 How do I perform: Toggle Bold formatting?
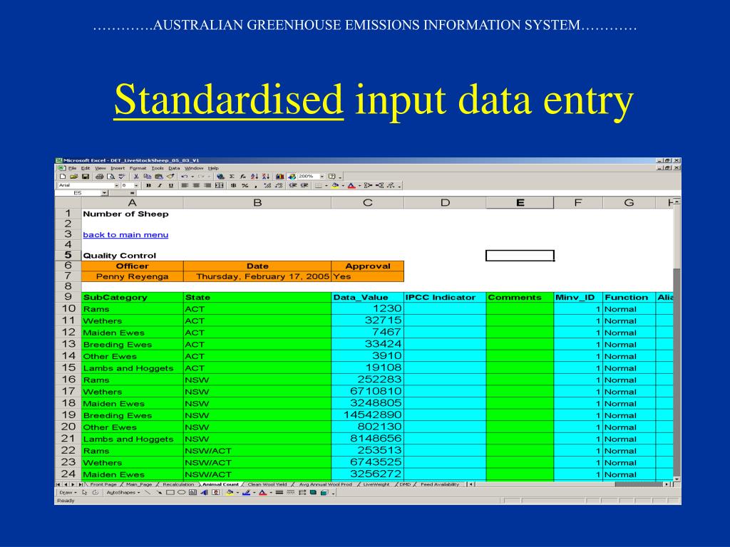pos(148,185)
